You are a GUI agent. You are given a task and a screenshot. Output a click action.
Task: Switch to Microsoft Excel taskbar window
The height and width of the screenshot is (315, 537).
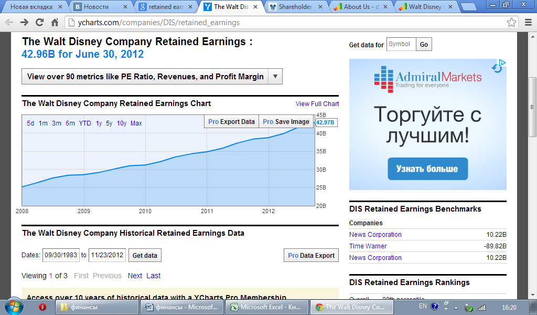(x=267, y=307)
